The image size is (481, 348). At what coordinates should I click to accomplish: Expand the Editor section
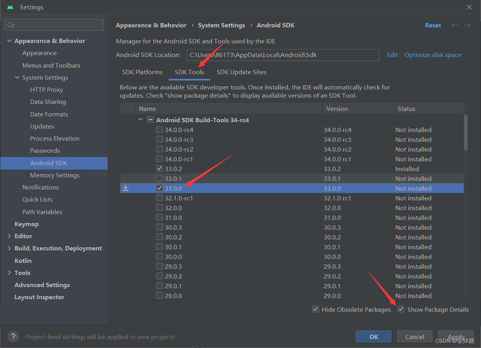pyautogui.click(x=9, y=236)
